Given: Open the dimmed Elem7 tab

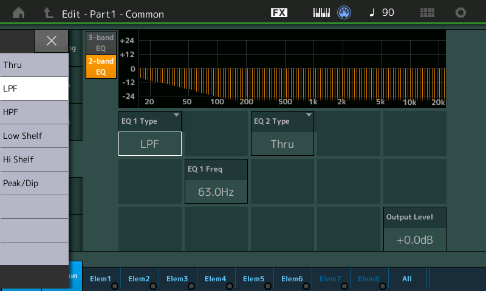Looking at the screenshot, I should click(x=330, y=279).
